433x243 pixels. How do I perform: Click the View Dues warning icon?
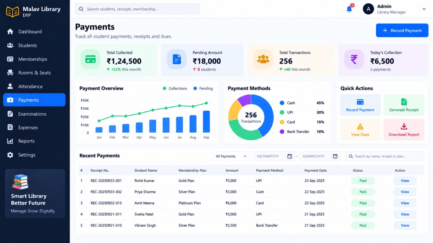pos(360,126)
